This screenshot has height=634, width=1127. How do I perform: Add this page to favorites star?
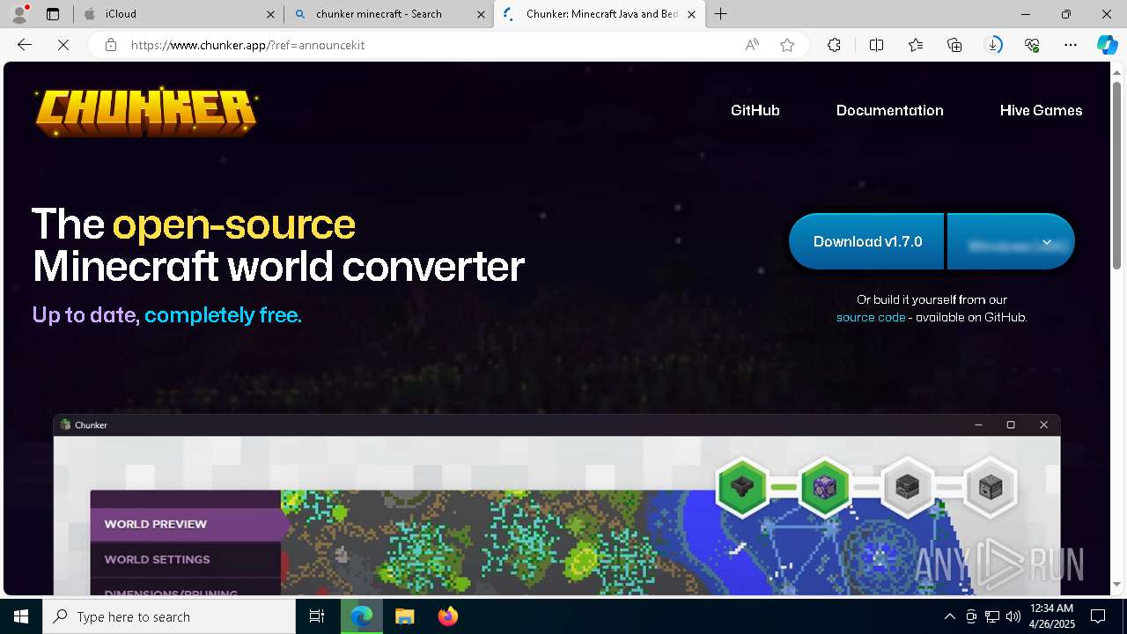pyautogui.click(x=787, y=45)
